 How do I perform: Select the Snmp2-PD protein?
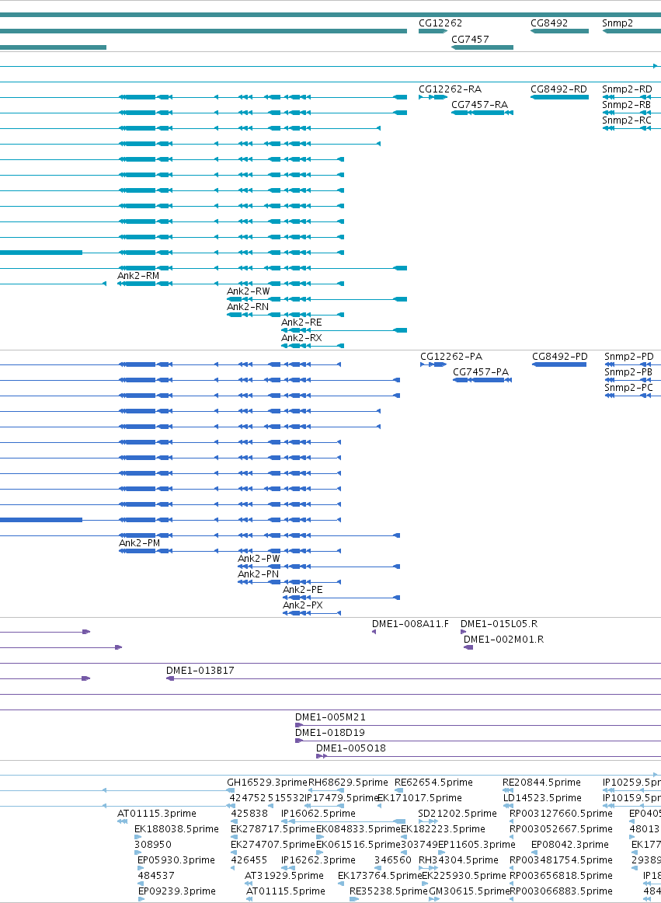coord(629,357)
